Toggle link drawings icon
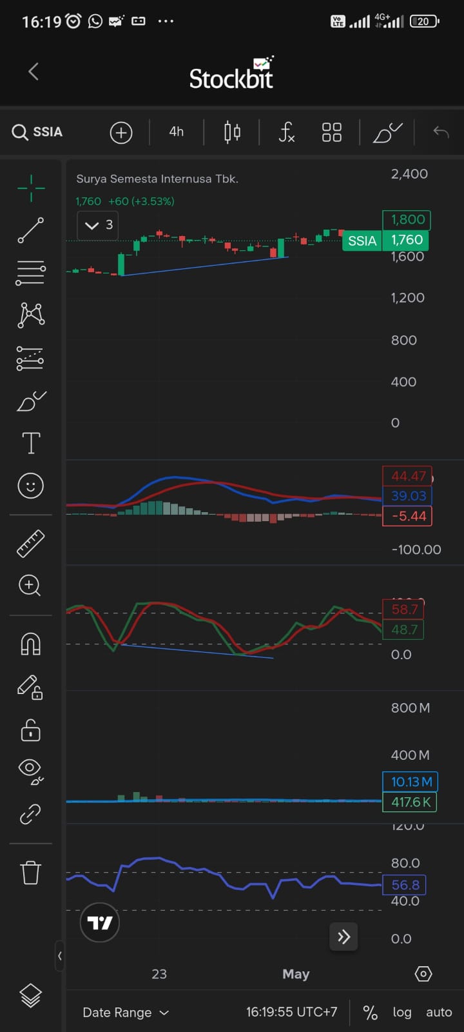The image size is (464, 1032). [30, 814]
